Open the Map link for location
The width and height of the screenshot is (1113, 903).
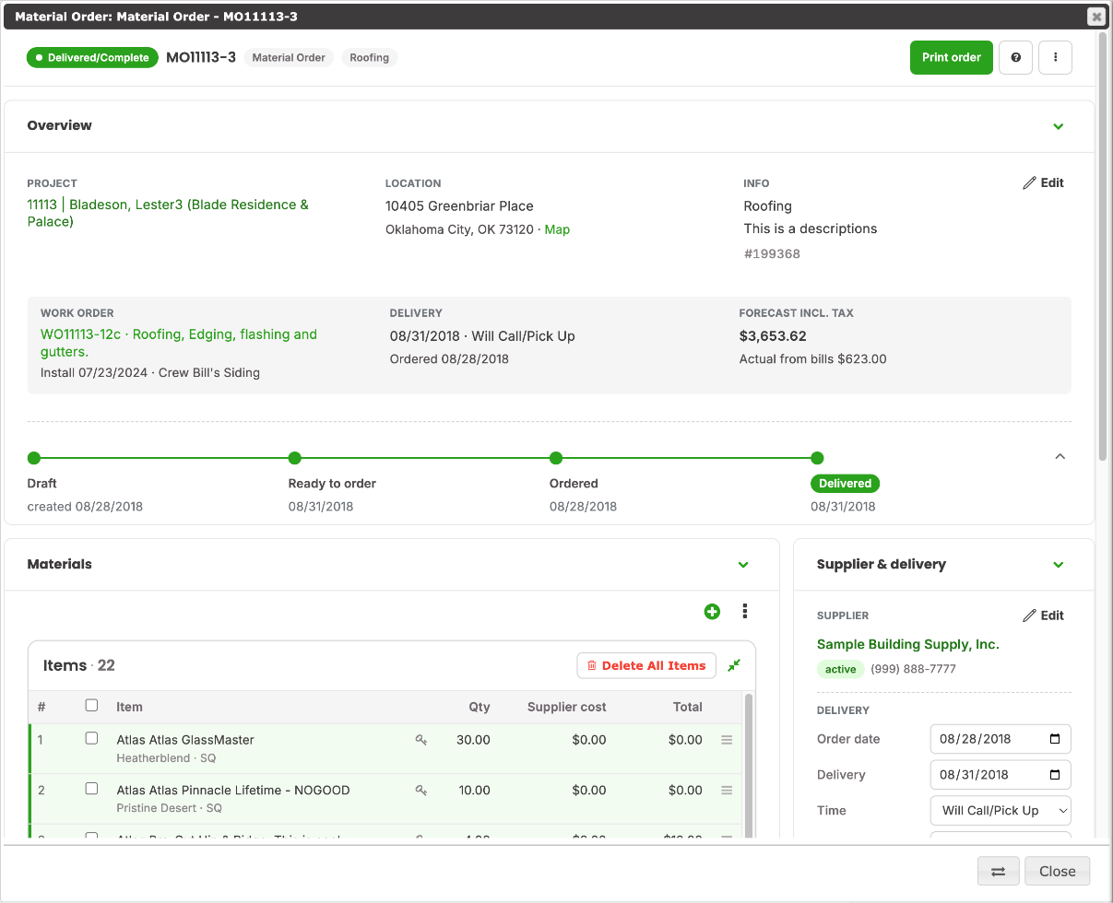pyautogui.click(x=557, y=229)
